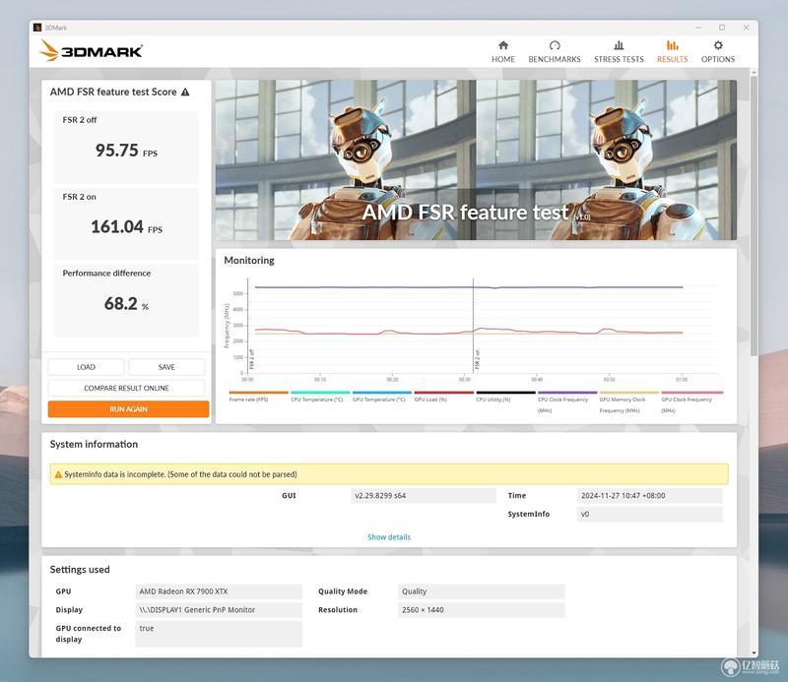Click the vertical scrollbar thumb
Screen dimensions: 788x682
pyautogui.click(x=754, y=216)
